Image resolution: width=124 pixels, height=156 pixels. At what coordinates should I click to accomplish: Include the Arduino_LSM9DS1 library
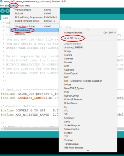point(74,48)
